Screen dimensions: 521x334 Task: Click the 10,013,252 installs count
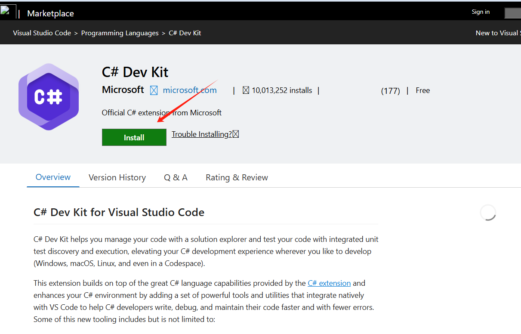point(282,90)
